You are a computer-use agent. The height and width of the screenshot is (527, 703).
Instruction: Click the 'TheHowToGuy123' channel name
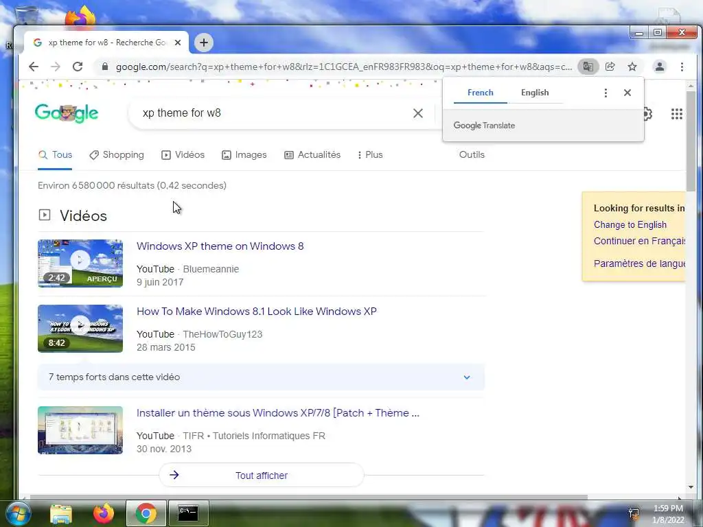(222, 334)
